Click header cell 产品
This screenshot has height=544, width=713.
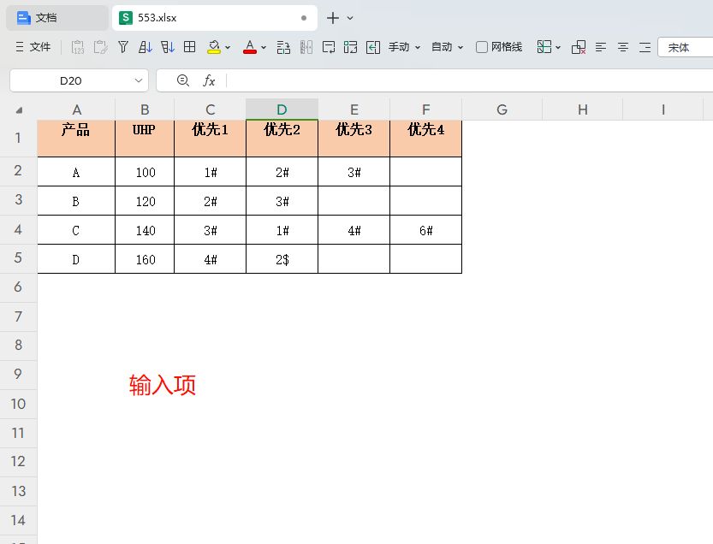point(76,139)
